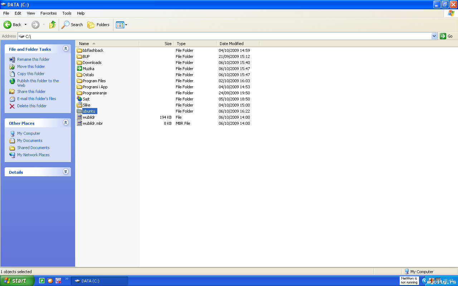Click the Slike folder icon
The image size is (458, 286).
79,105
